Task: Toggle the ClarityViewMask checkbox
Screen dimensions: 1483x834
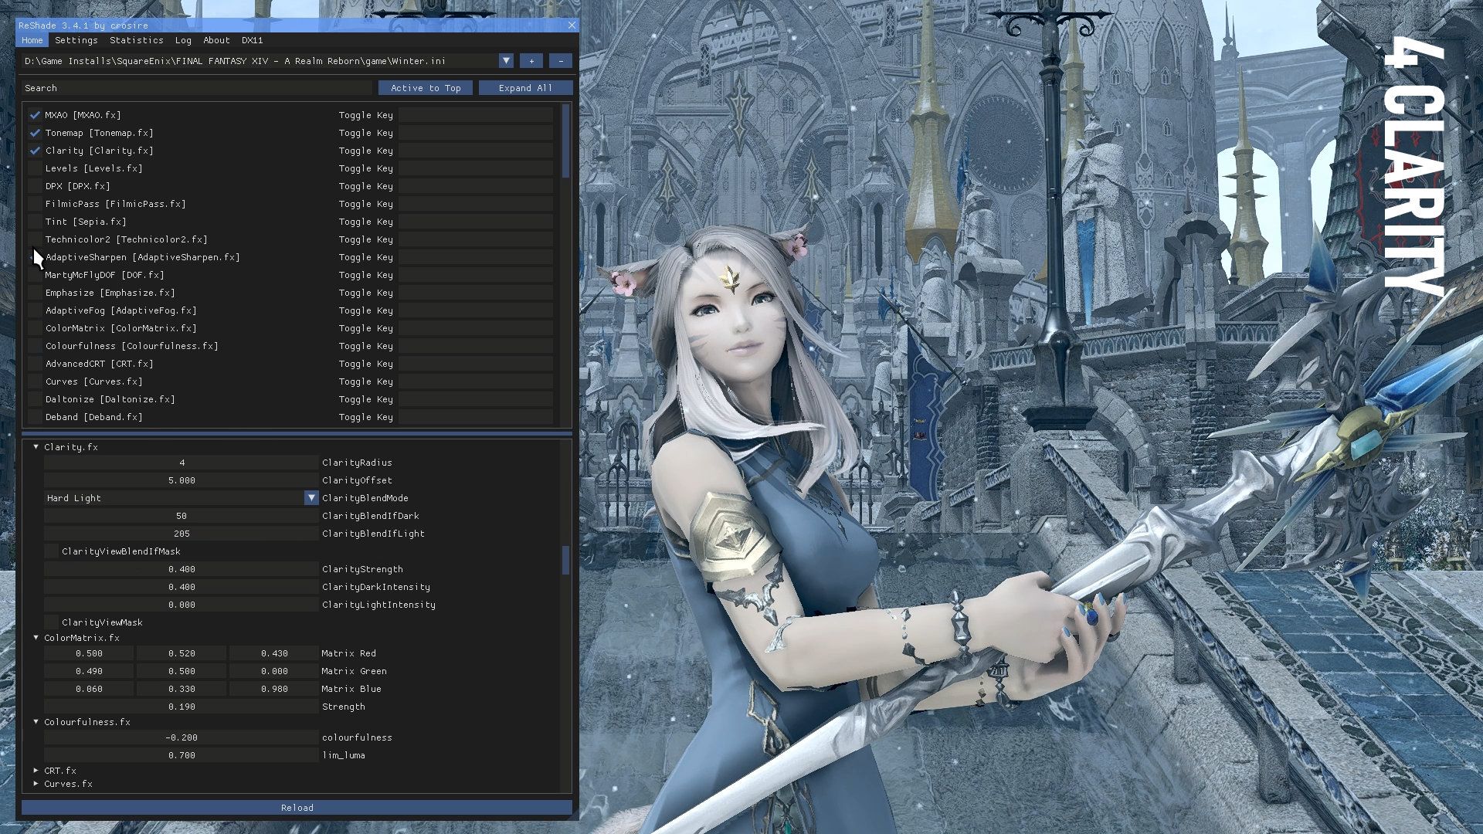Action: [x=51, y=622]
